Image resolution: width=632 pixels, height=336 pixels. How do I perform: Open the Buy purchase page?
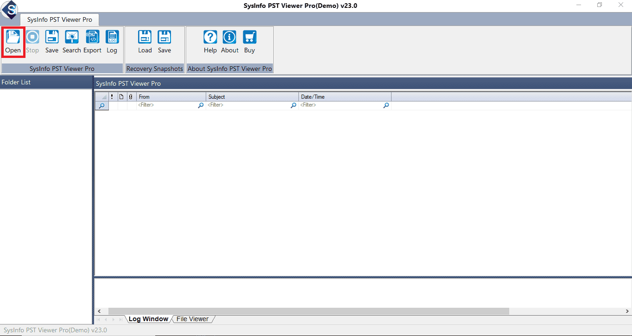[249, 42]
